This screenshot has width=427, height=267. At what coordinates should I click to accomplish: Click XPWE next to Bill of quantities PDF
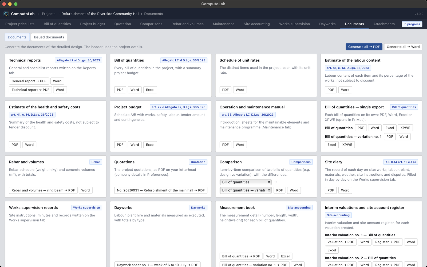[405, 128]
